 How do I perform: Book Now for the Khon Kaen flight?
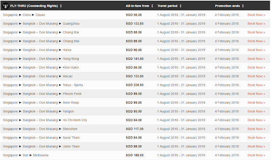pos(256,67)
